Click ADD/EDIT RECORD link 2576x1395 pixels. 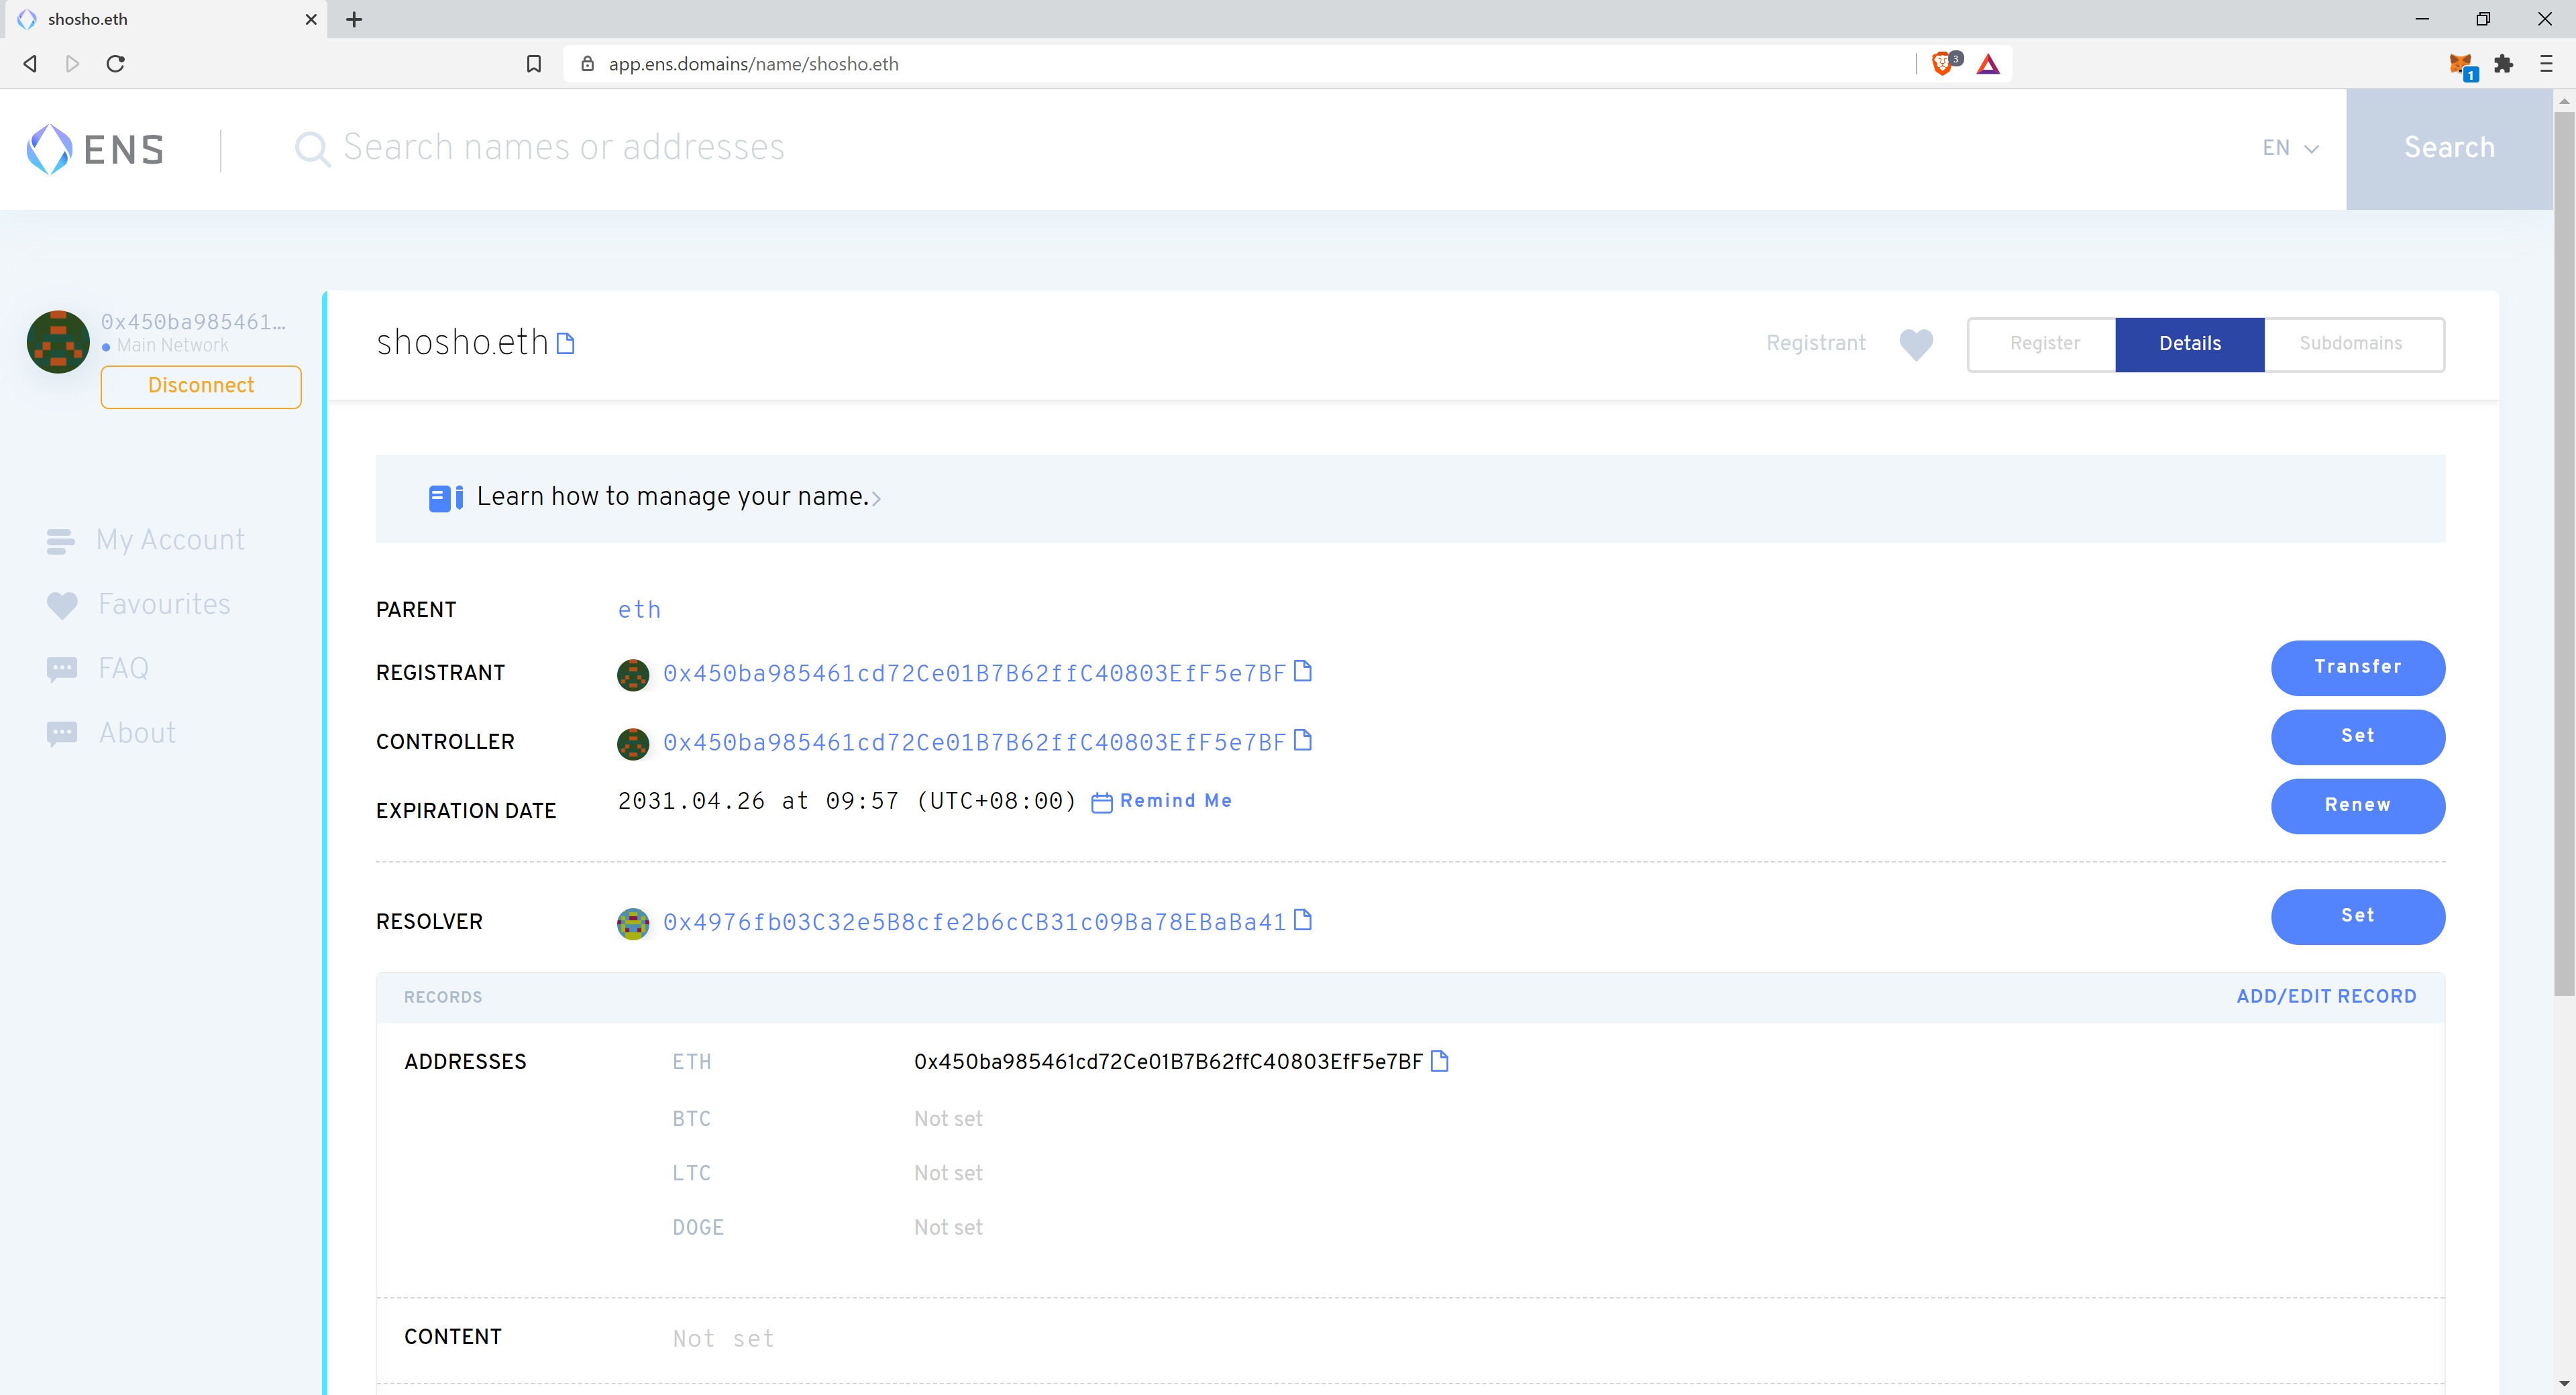tap(2326, 996)
